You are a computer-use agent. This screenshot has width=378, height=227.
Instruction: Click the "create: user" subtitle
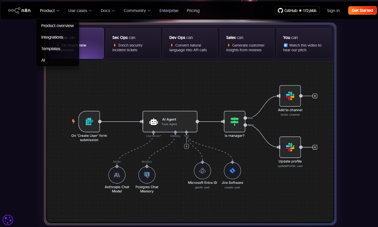[x=232, y=188]
